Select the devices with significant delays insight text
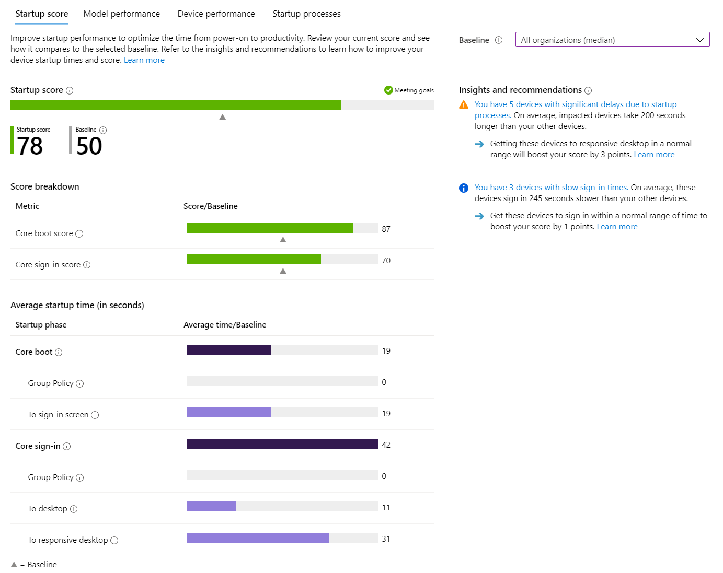This screenshot has width=723, height=573. point(575,104)
